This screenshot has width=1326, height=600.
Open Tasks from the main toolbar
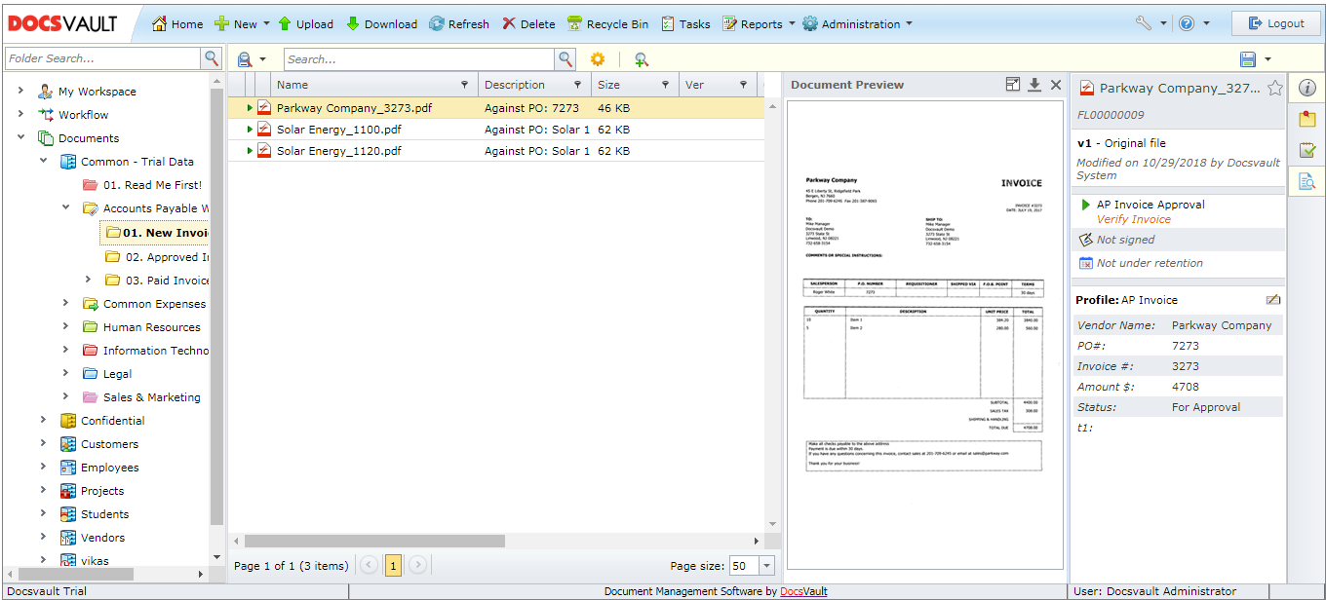click(685, 23)
